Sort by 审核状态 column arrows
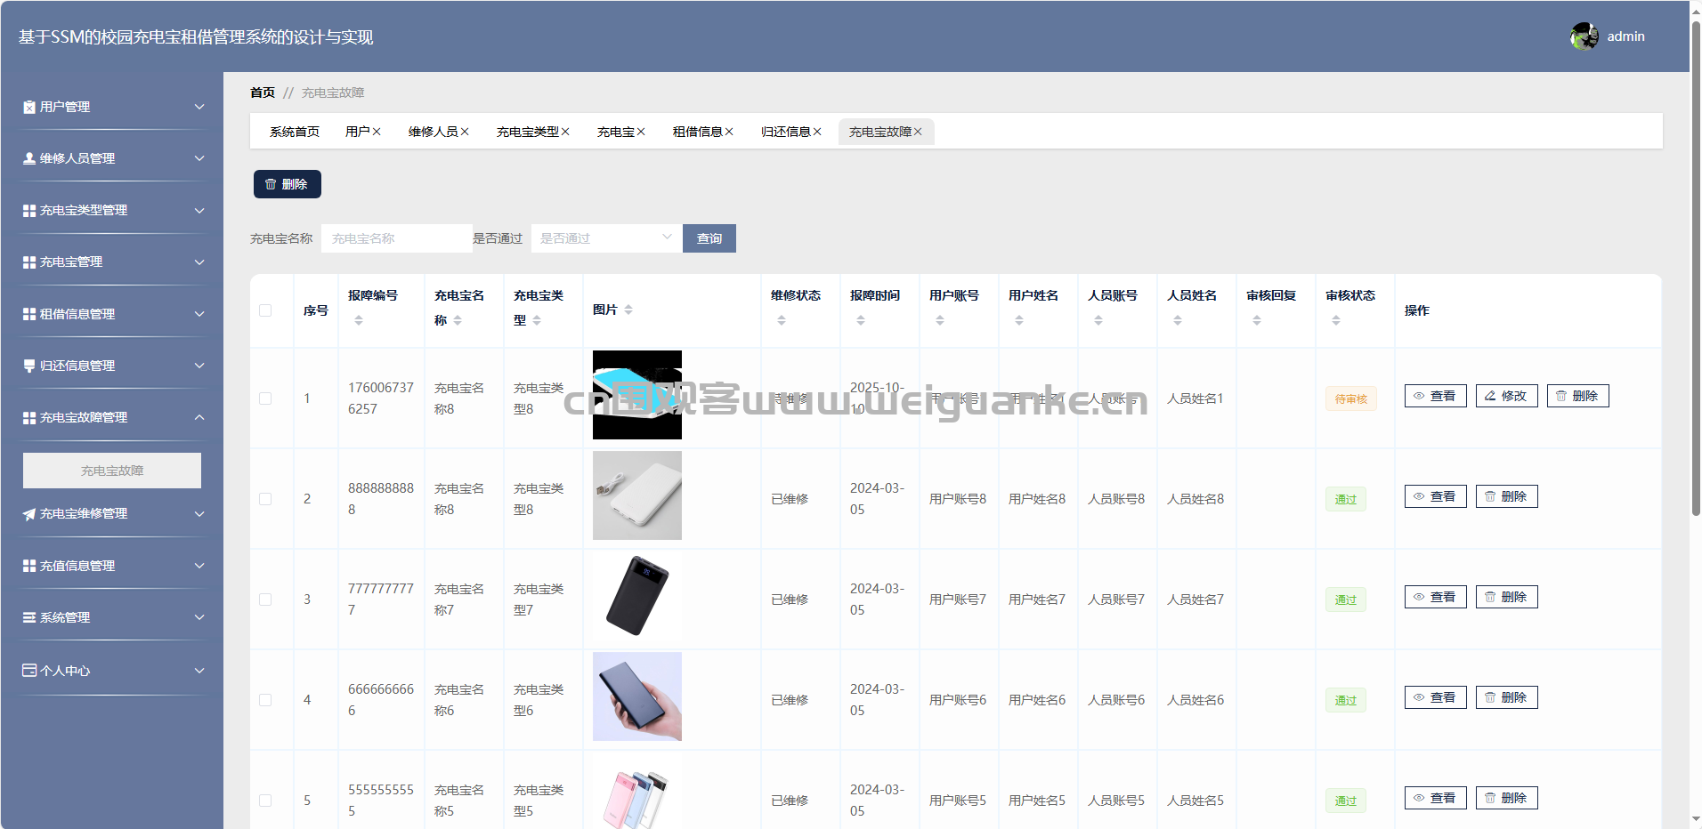1702x829 pixels. click(1336, 320)
